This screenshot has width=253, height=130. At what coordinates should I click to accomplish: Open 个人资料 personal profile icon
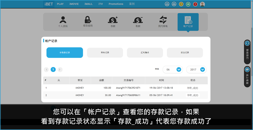click(x=63, y=22)
